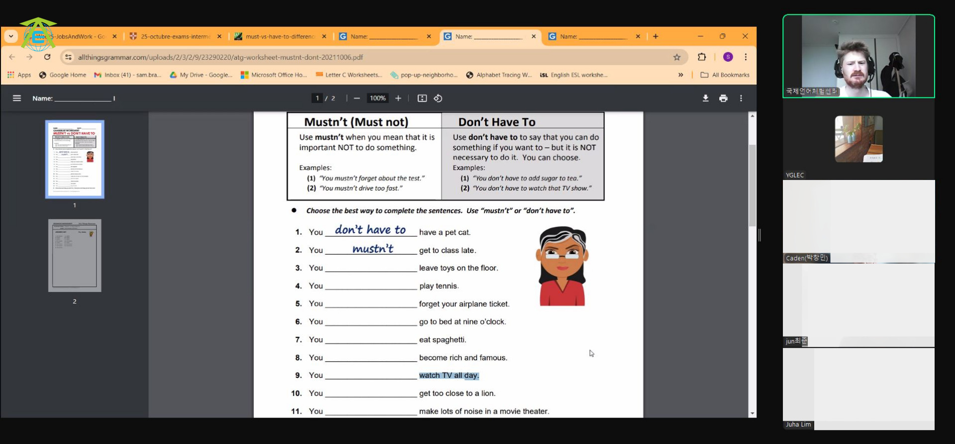The height and width of the screenshot is (444, 955).
Task: Click the scrollbar up arrow
Action: 753,116
